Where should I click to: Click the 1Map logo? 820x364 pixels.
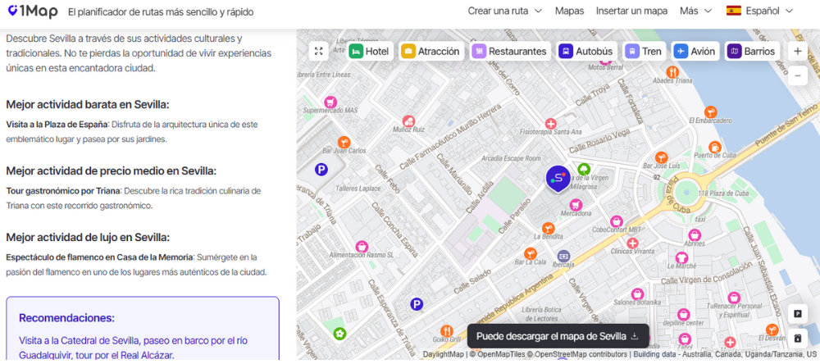33,11
